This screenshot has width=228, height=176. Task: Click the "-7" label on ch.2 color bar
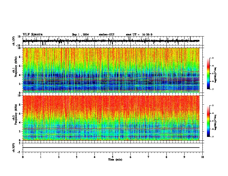[x=212, y=137]
